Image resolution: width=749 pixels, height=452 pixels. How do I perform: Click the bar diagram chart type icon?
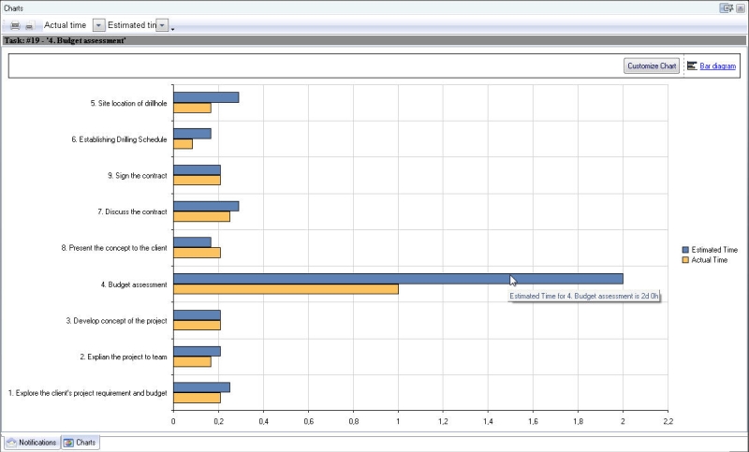[x=692, y=66]
